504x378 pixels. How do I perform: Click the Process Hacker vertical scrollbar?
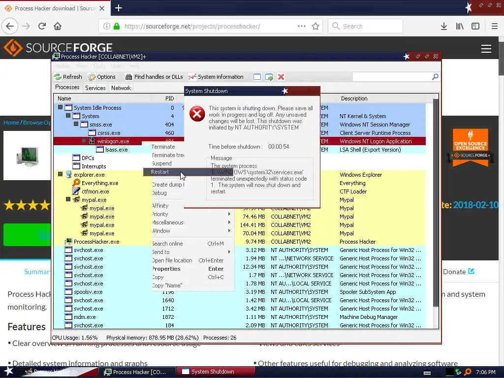pos(436,202)
